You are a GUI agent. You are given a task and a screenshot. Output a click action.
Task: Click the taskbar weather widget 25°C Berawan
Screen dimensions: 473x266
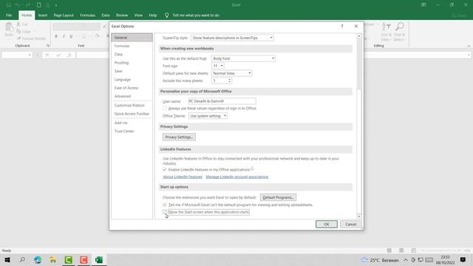coord(379,259)
